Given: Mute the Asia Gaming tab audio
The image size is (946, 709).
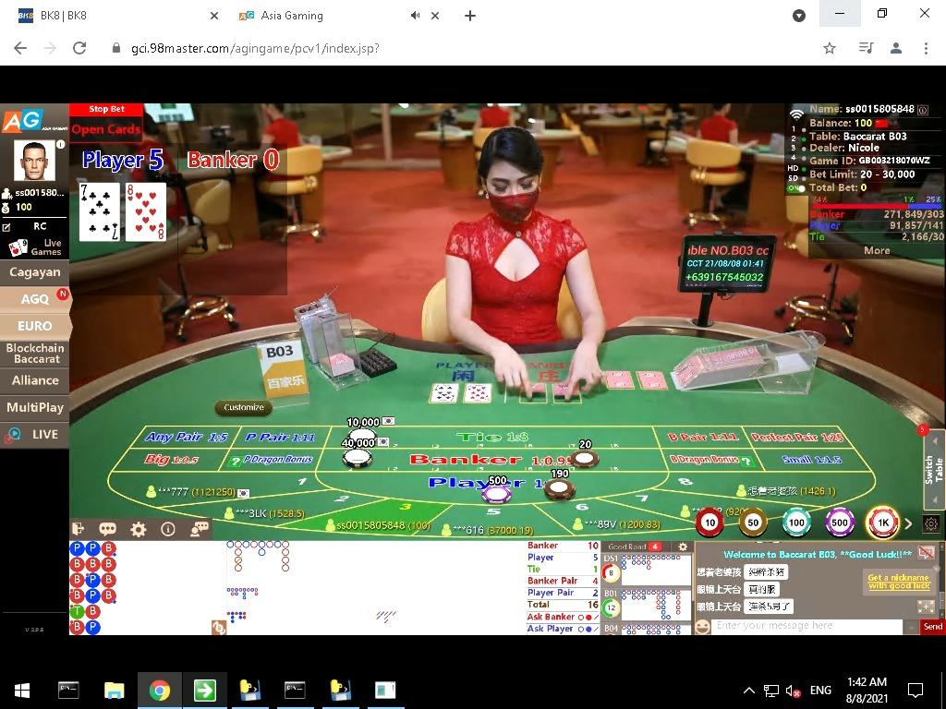Looking at the screenshot, I should click(415, 16).
